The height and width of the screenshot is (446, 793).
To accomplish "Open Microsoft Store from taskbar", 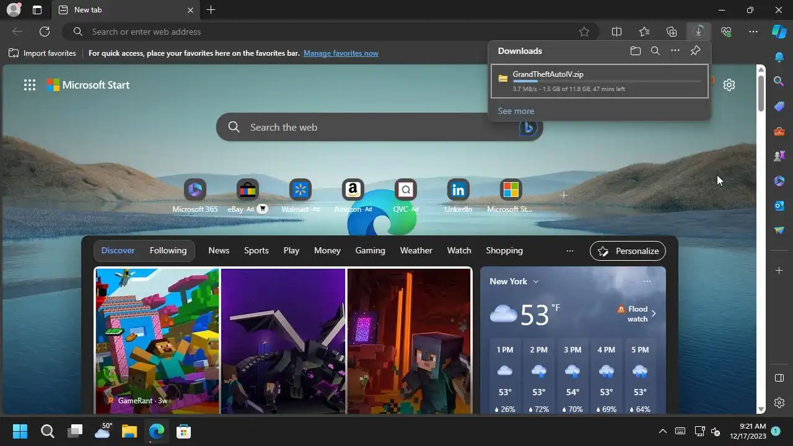I will click(x=183, y=431).
